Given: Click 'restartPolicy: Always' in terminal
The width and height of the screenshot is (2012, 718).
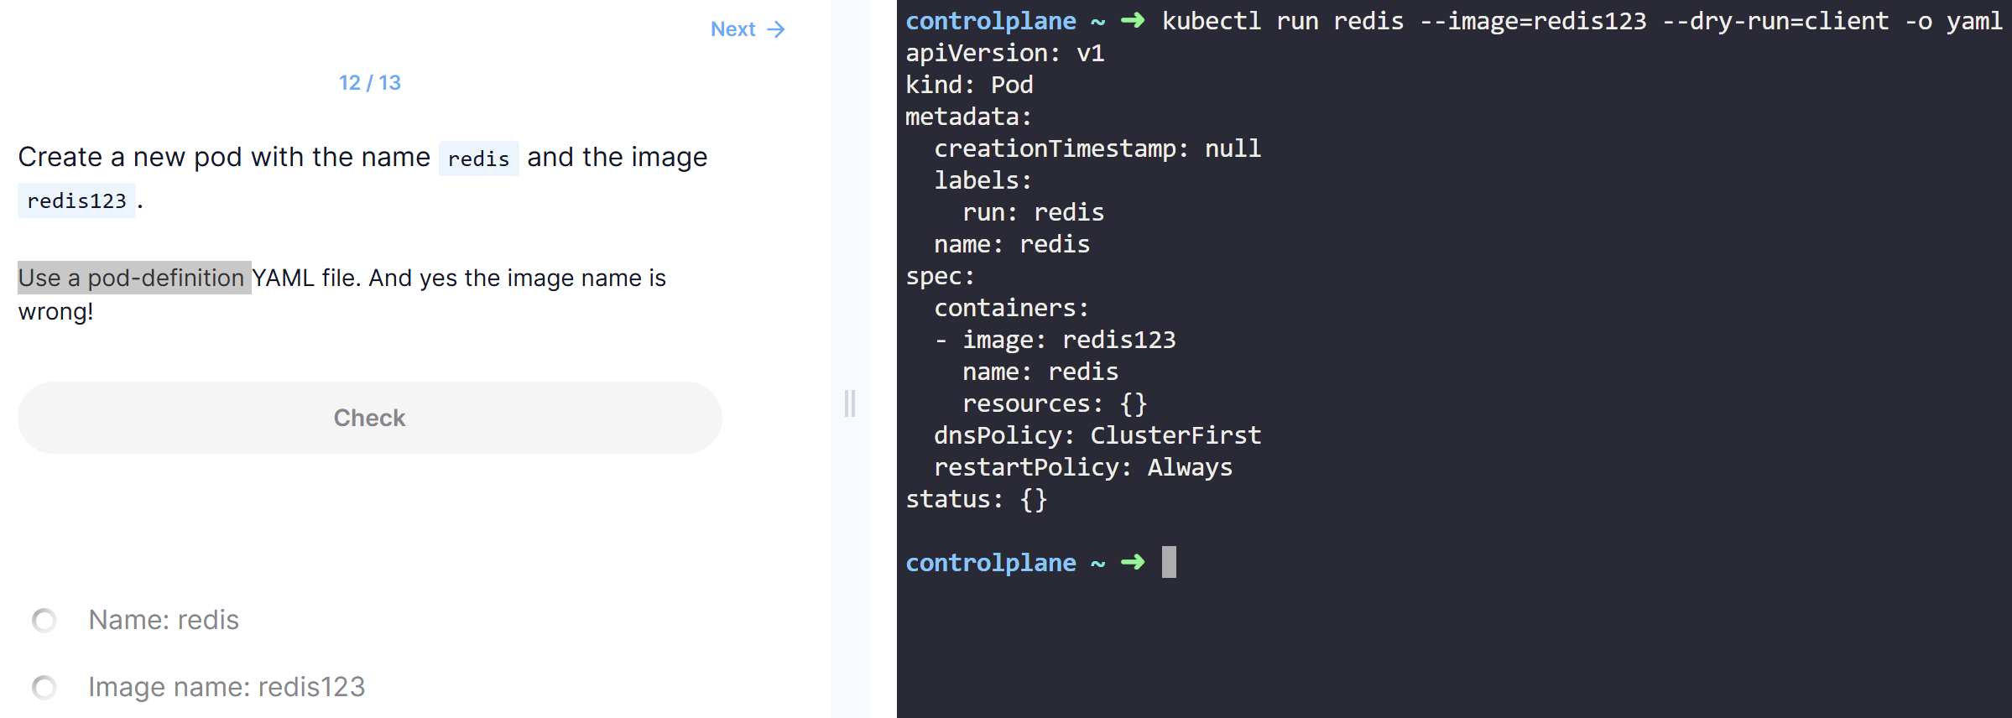Looking at the screenshot, I should pyautogui.click(x=1083, y=467).
